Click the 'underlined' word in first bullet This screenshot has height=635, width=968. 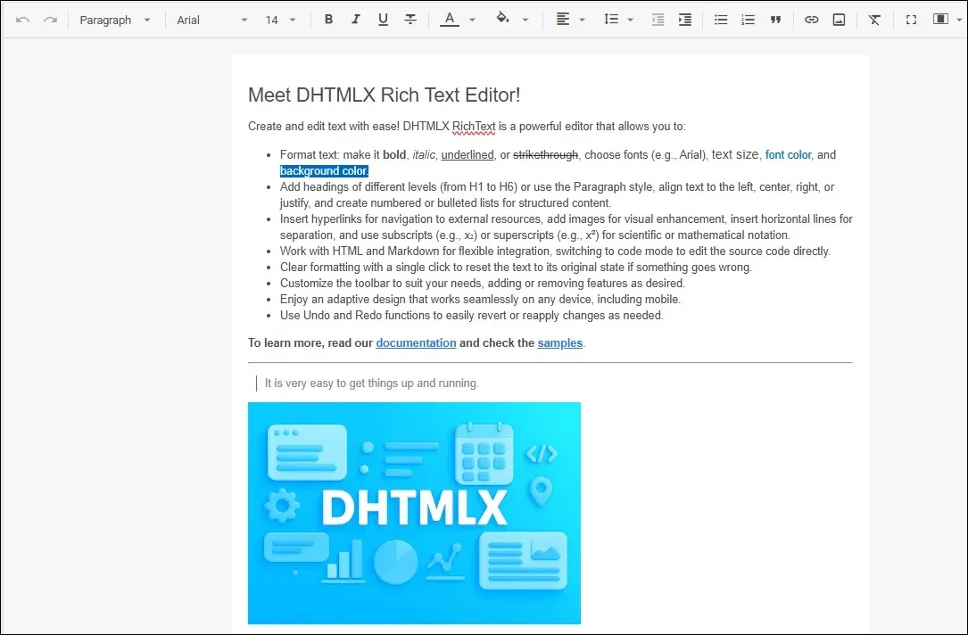tap(467, 155)
